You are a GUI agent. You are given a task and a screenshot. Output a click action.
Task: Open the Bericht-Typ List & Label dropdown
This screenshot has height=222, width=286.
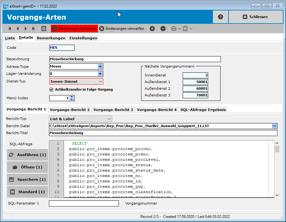click(109, 119)
